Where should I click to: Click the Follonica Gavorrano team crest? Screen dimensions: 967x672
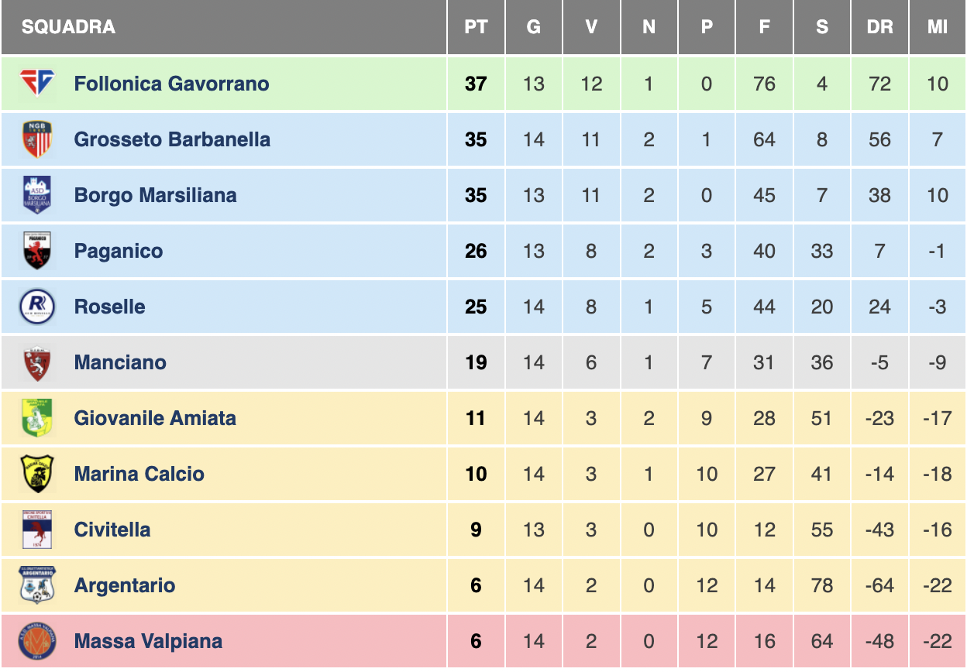[x=37, y=83]
